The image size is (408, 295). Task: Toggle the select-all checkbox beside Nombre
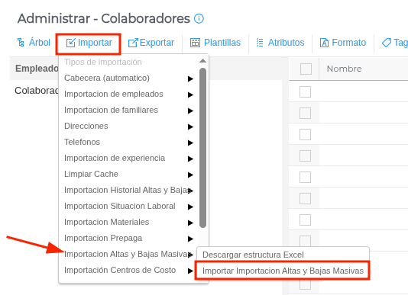[306, 69]
